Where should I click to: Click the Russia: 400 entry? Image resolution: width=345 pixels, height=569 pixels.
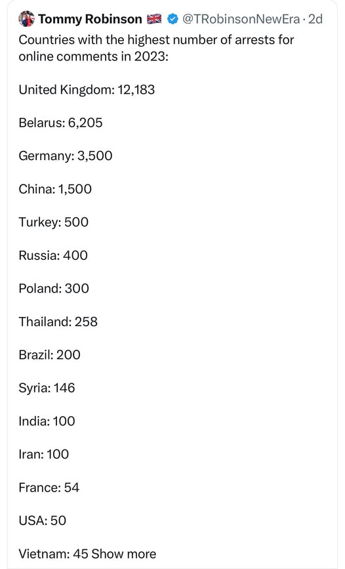53,255
